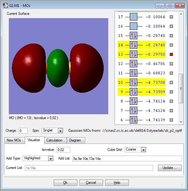Click the MO list scroll up arrow
The image size is (188, 191).
pos(181,14)
